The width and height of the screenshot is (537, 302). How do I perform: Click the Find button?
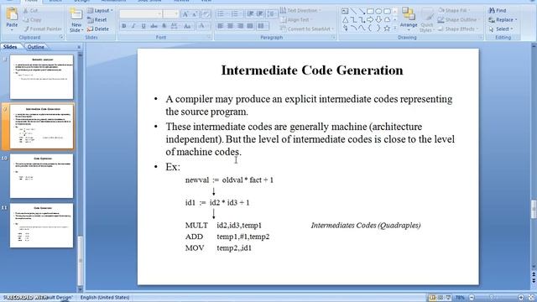498,11
